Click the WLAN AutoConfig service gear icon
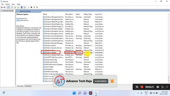This screenshot has width=170, height=96. pos(44,62)
